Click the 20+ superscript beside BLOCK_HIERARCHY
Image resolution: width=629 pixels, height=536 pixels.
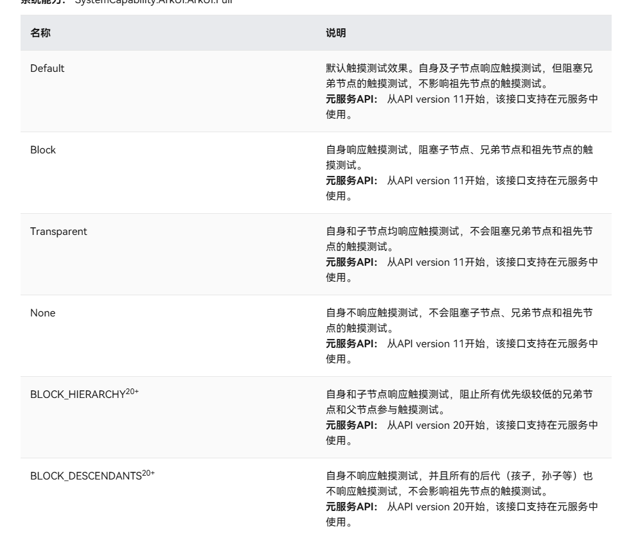click(132, 392)
